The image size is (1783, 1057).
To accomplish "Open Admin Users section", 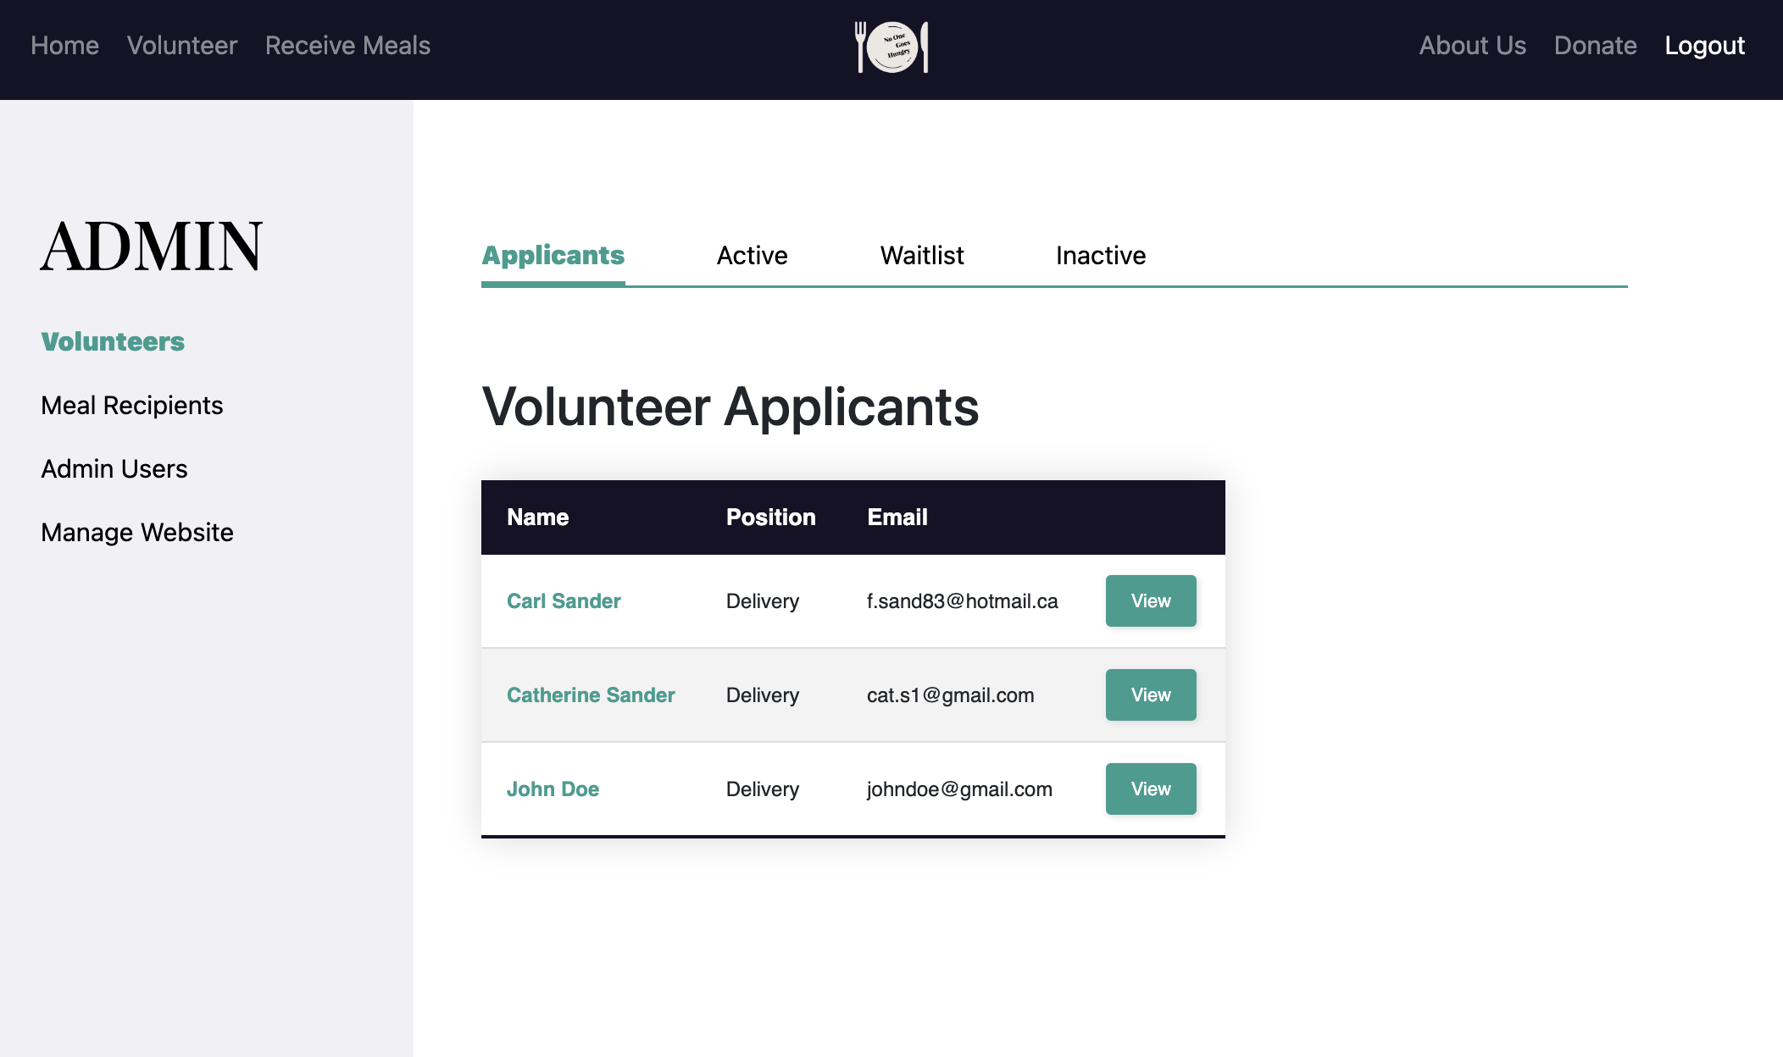I will [x=114, y=469].
